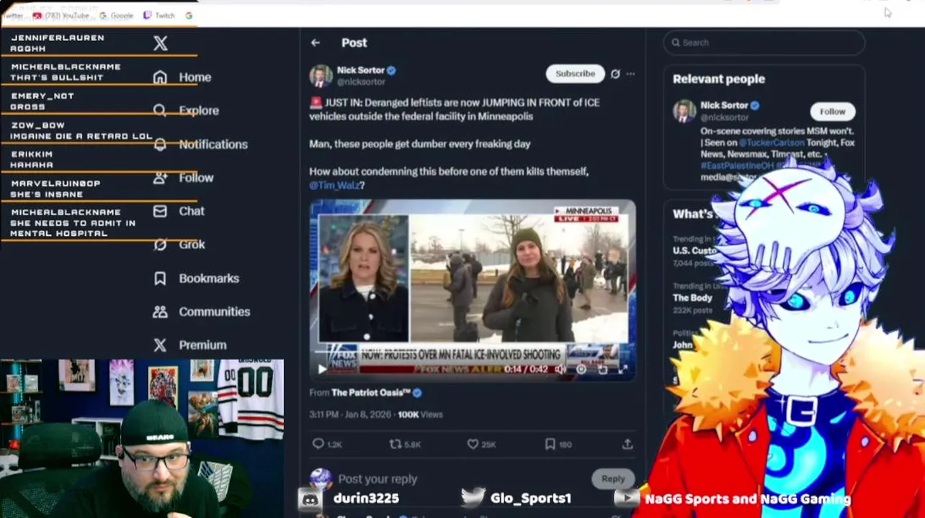
Task: Click the Grok explain icon next to Subscribe
Action: click(615, 74)
